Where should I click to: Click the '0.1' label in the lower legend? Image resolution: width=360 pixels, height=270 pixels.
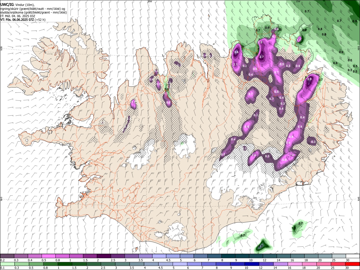click(2, 268)
